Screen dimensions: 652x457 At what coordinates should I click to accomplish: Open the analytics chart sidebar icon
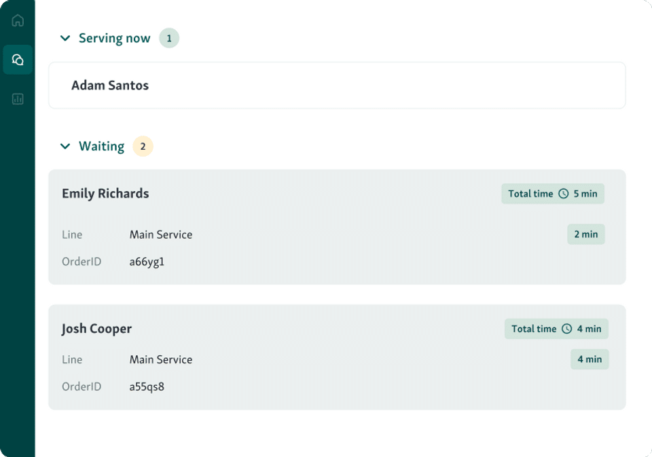18,99
